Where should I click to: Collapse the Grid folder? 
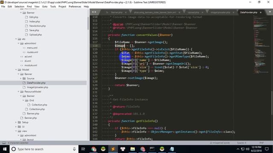click(23, 100)
